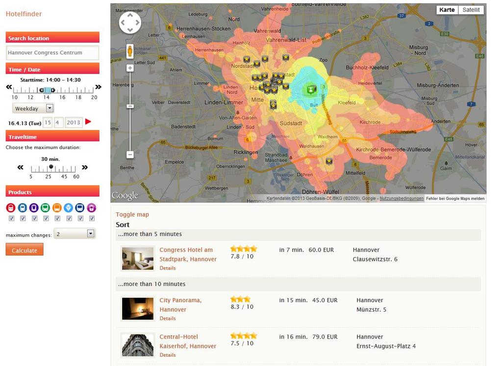Viewport: 502px width, 366px height.
Task: Click the navy bus product icon
Action: tap(80, 208)
